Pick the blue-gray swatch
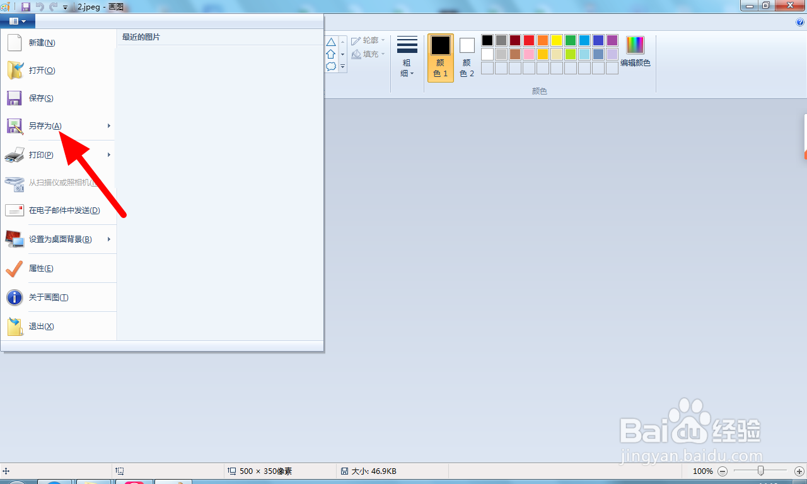 598,54
